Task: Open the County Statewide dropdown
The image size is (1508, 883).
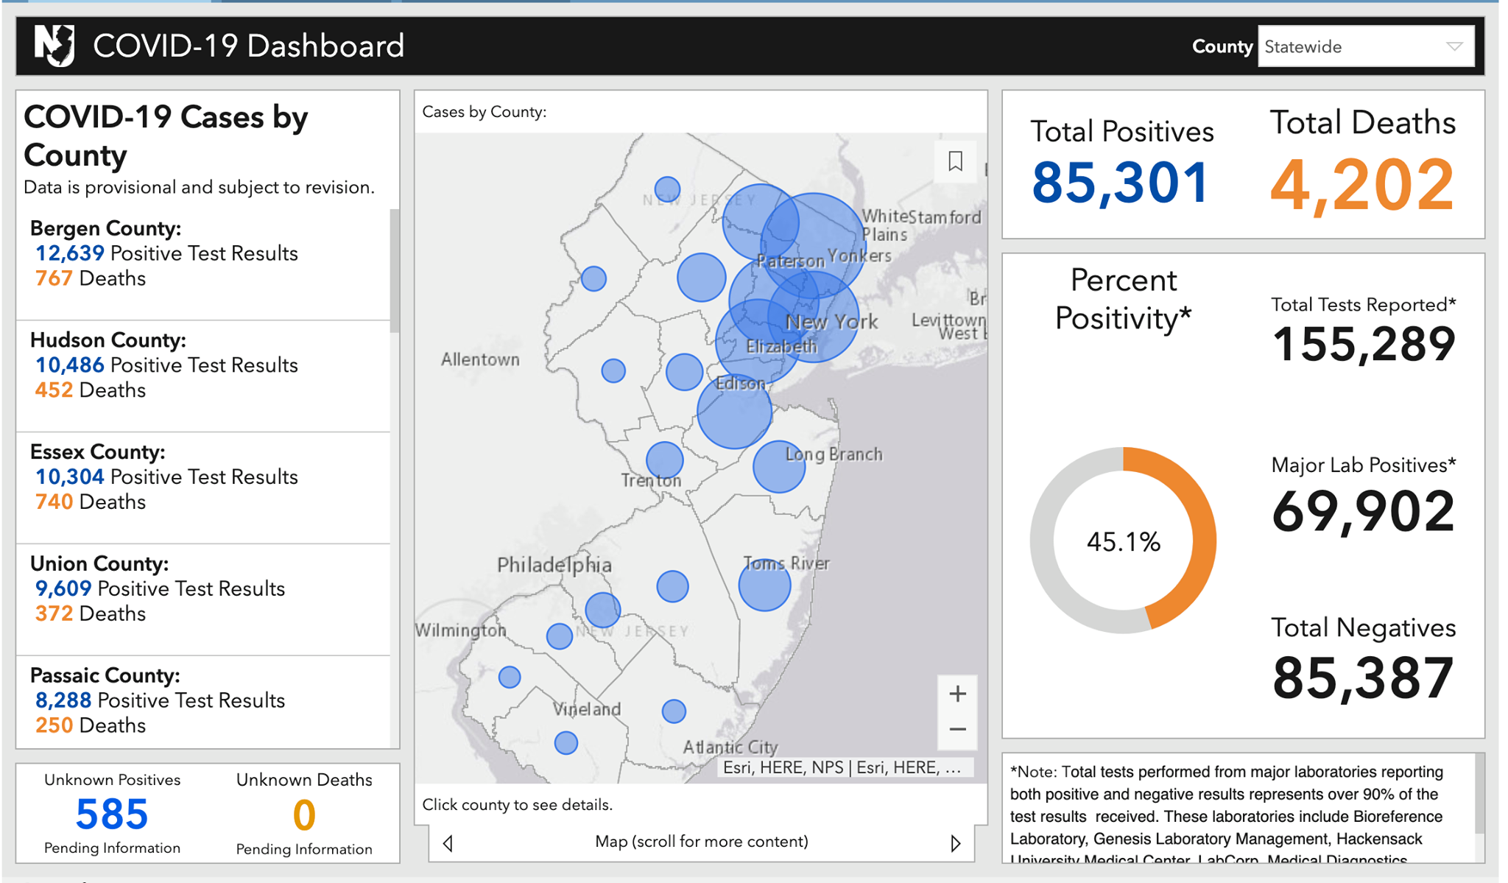Action: pyautogui.click(x=1366, y=46)
